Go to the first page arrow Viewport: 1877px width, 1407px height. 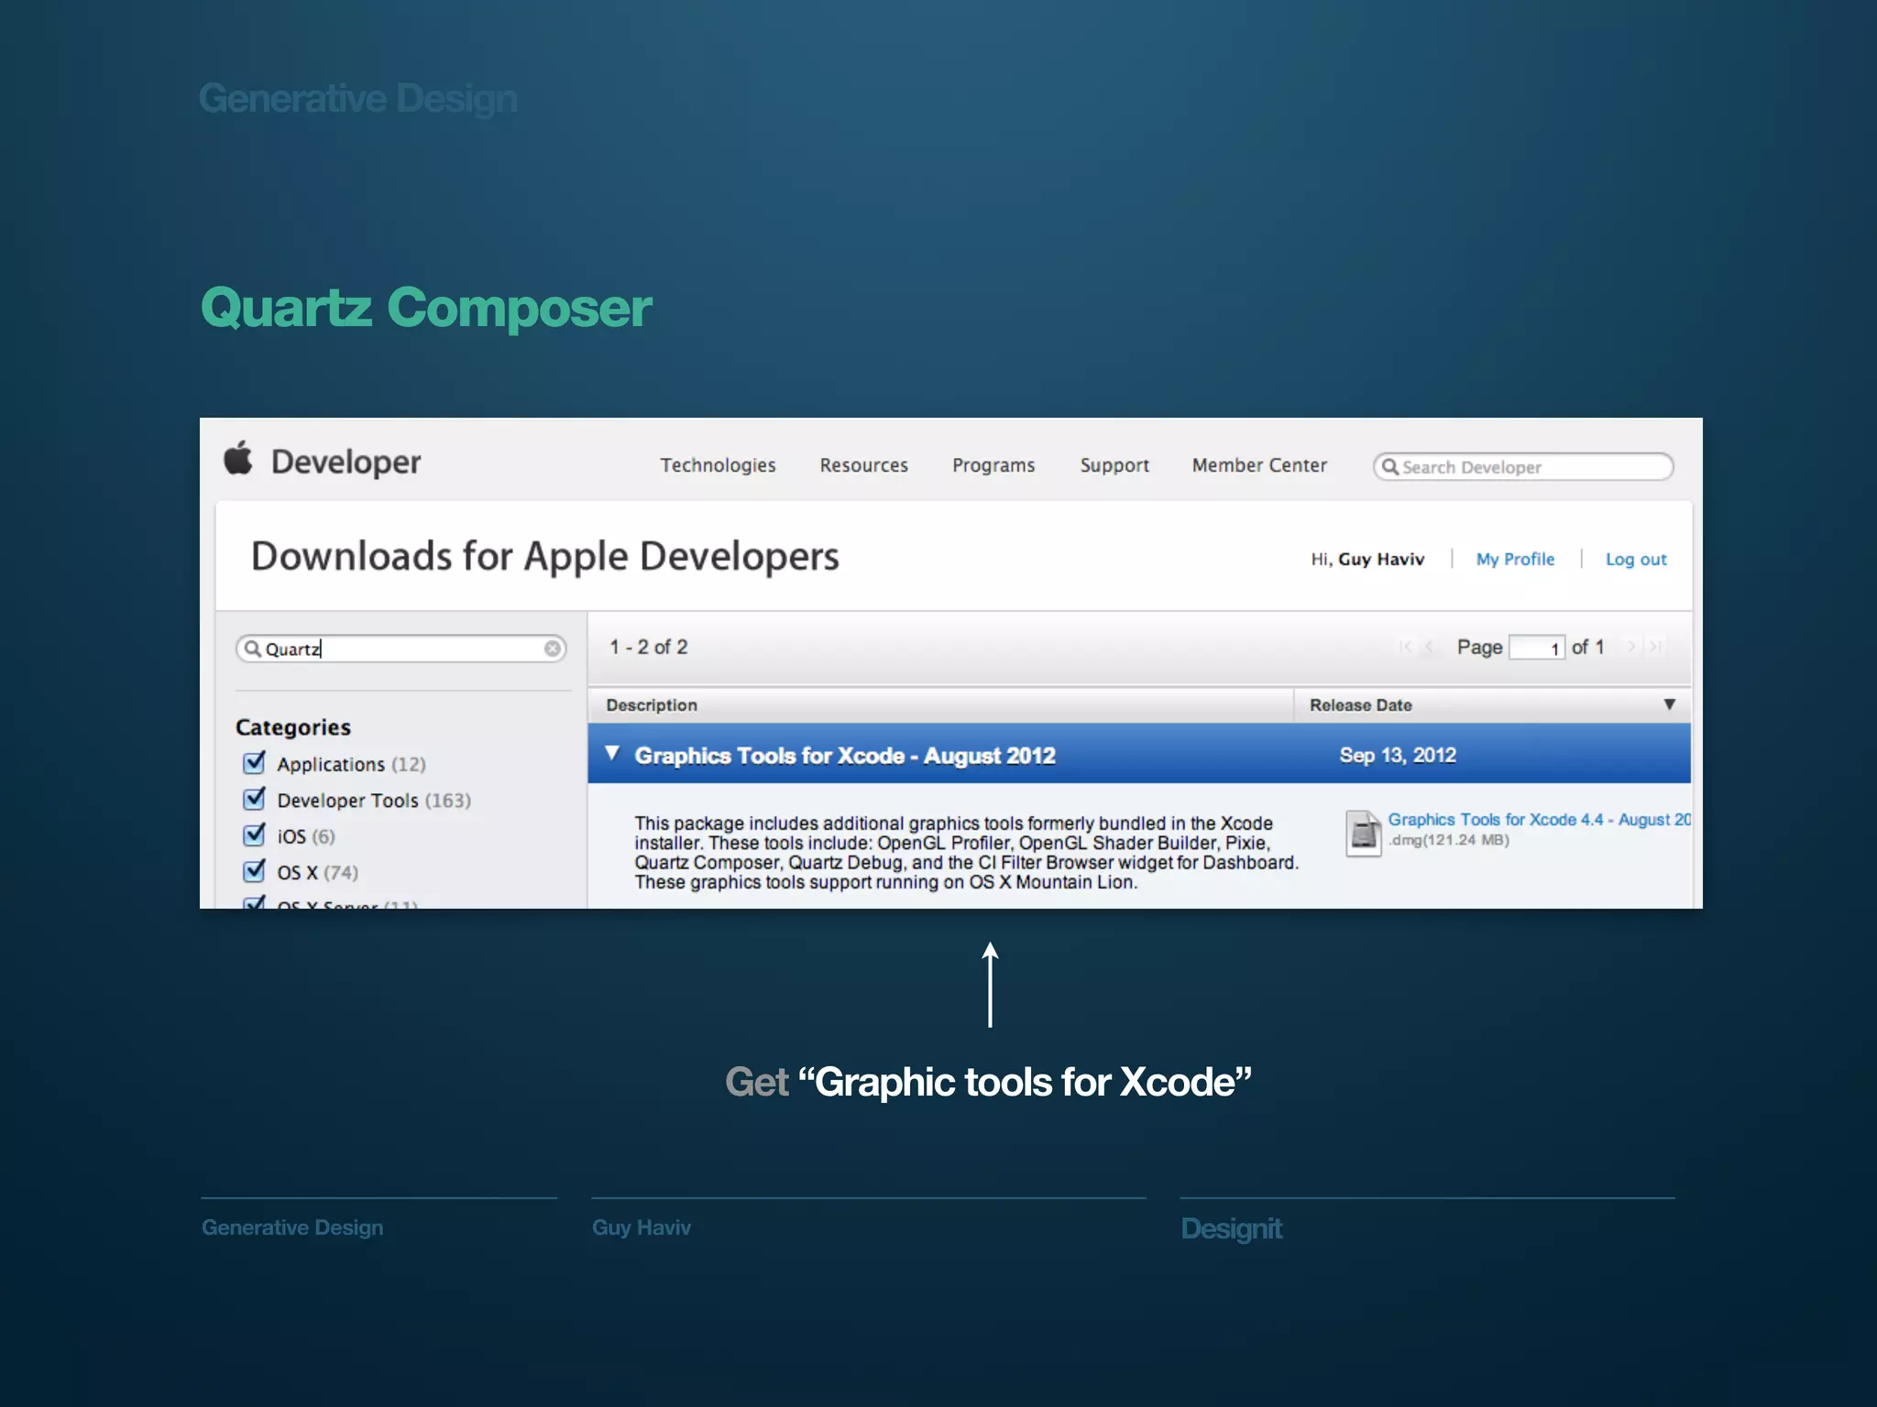tap(1405, 647)
